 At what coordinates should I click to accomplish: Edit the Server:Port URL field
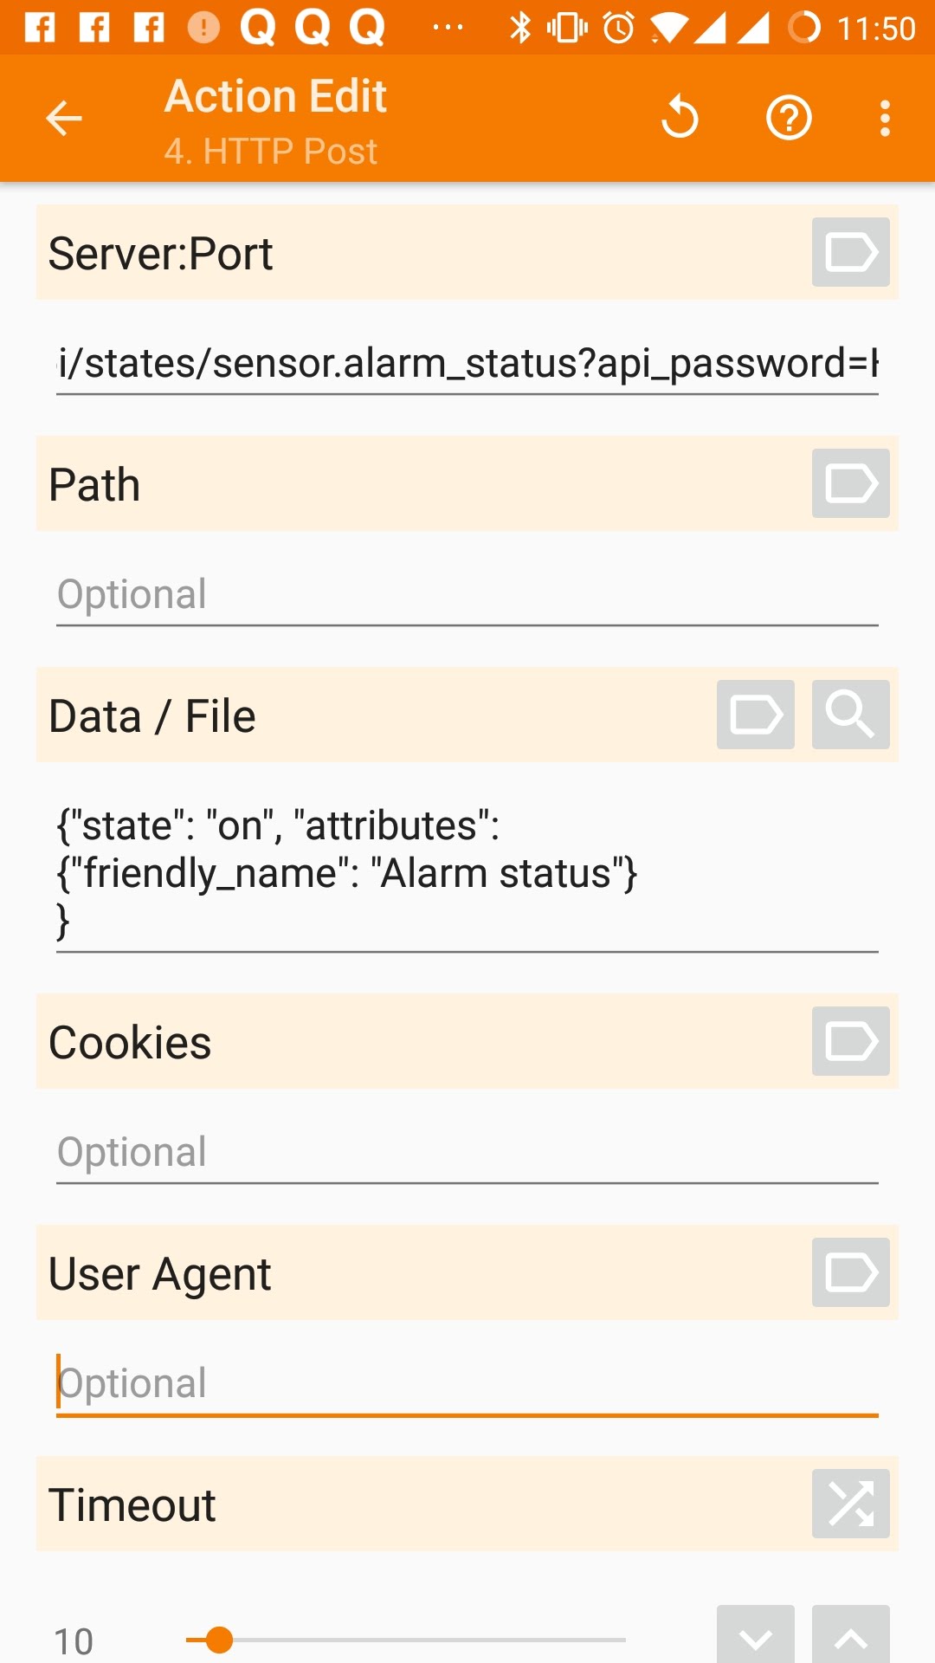click(x=467, y=364)
